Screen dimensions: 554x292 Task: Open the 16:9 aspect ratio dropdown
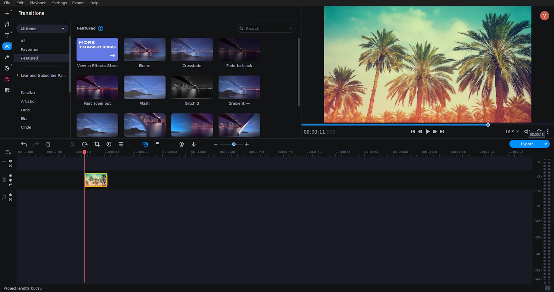coord(512,132)
